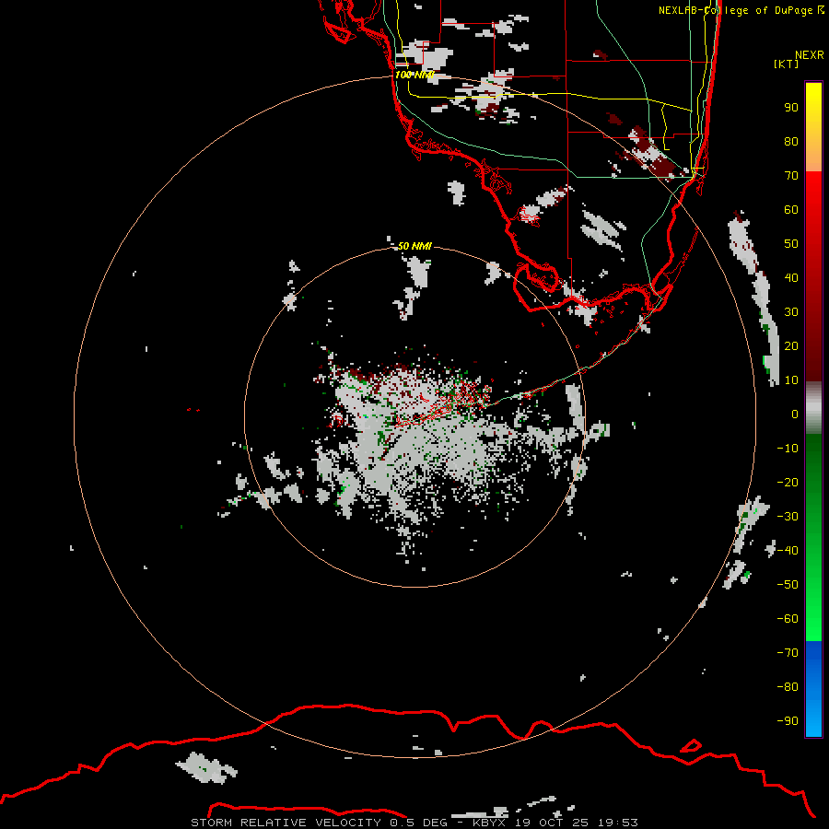Viewport: 829px width, 829px height.
Task: Click the 50 NMI range ring label
Action: coord(414,246)
